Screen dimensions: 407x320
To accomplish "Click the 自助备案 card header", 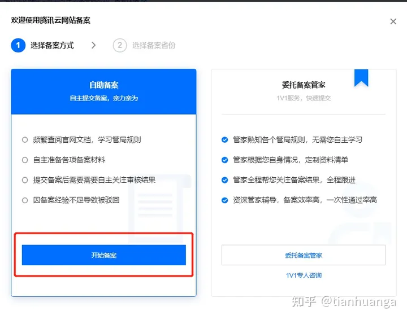I will (103, 92).
